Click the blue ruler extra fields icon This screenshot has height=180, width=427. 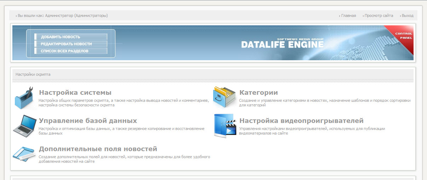(24, 153)
